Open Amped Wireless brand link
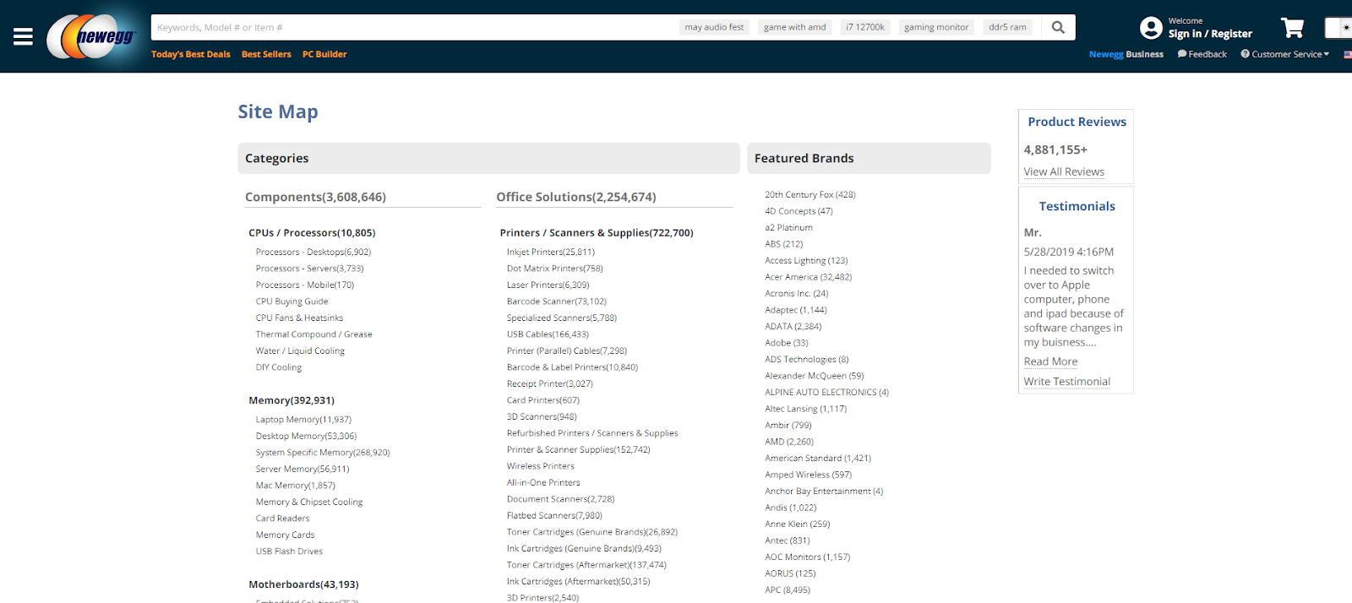This screenshot has width=1352, height=603. pyautogui.click(x=809, y=475)
